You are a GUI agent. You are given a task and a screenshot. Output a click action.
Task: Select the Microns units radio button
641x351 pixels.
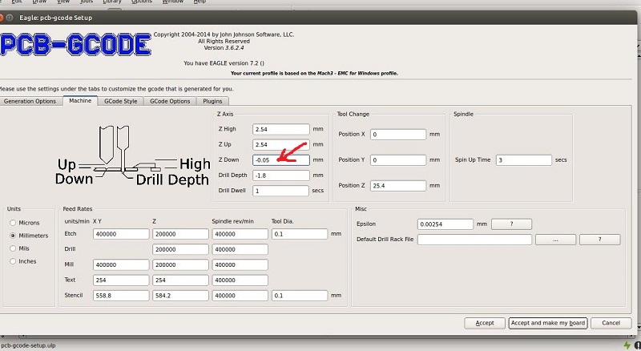(x=13, y=223)
